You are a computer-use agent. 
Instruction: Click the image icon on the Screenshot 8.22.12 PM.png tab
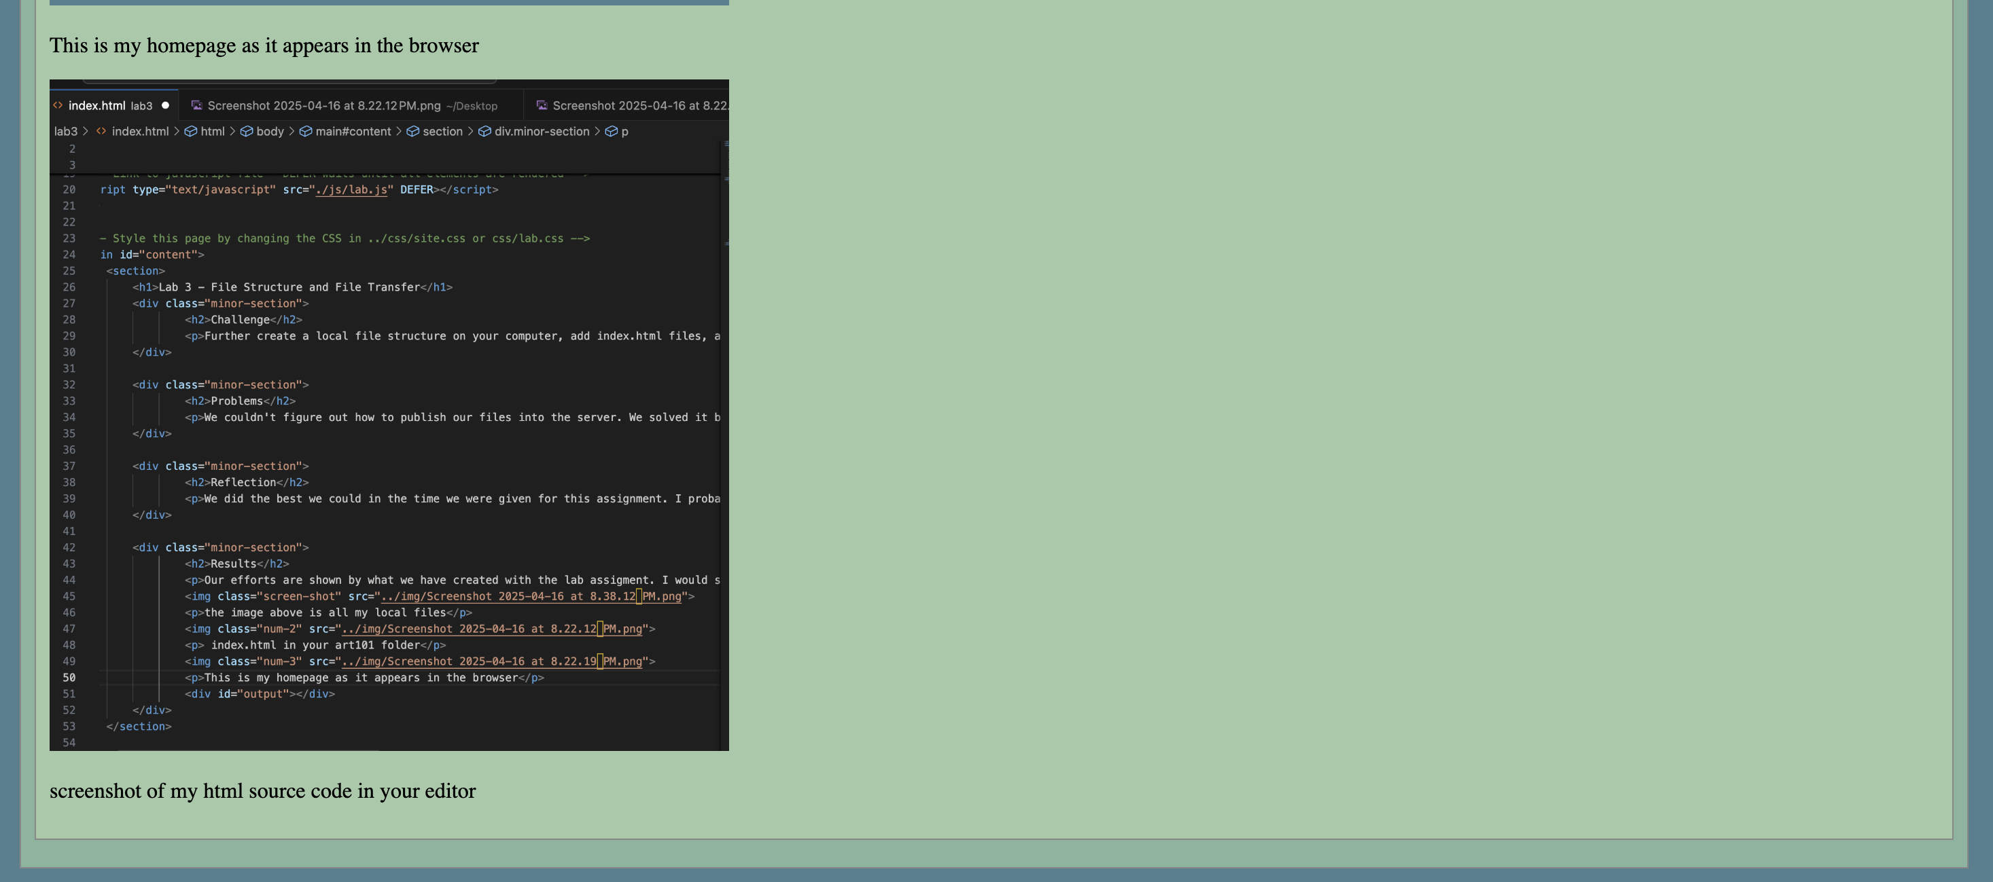(x=196, y=105)
